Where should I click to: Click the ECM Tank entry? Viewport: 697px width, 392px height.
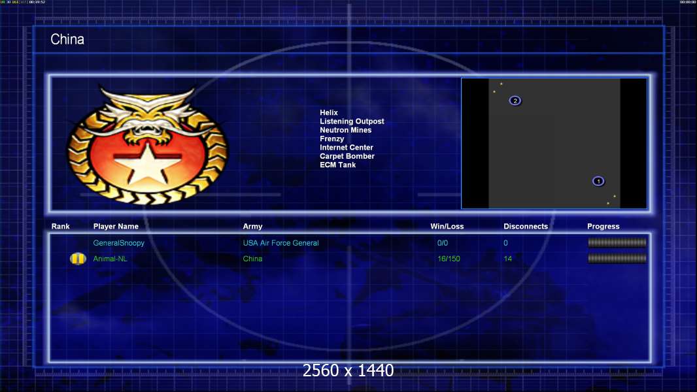pyautogui.click(x=337, y=165)
